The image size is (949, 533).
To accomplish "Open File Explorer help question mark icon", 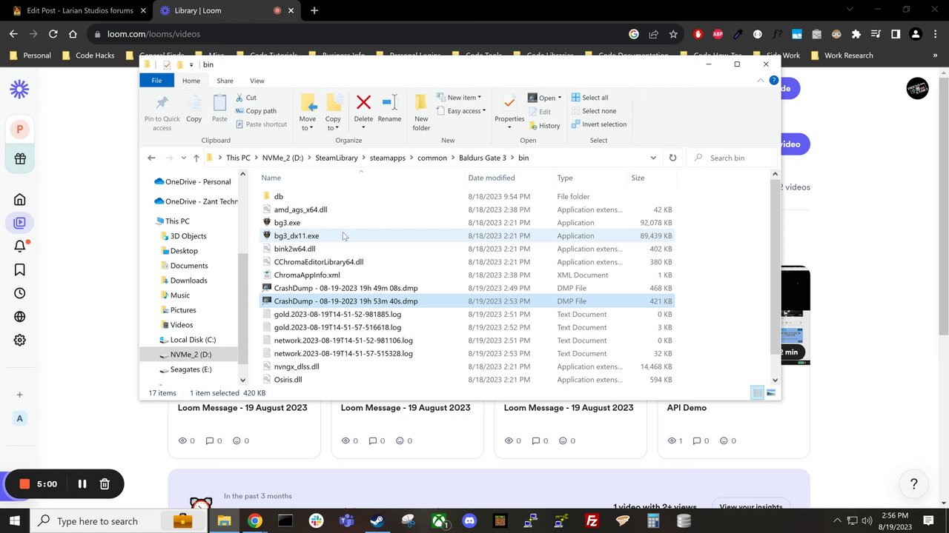I will pyautogui.click(x=774, y=81).
